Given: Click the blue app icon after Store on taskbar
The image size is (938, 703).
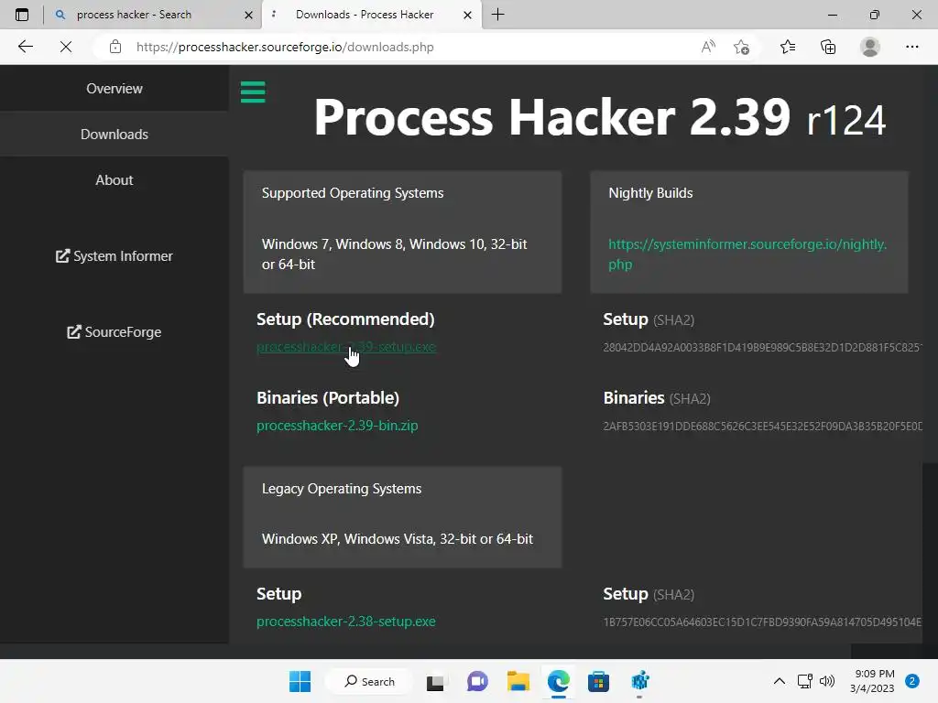Looking at the screenshot, I should tap(639, 681).
